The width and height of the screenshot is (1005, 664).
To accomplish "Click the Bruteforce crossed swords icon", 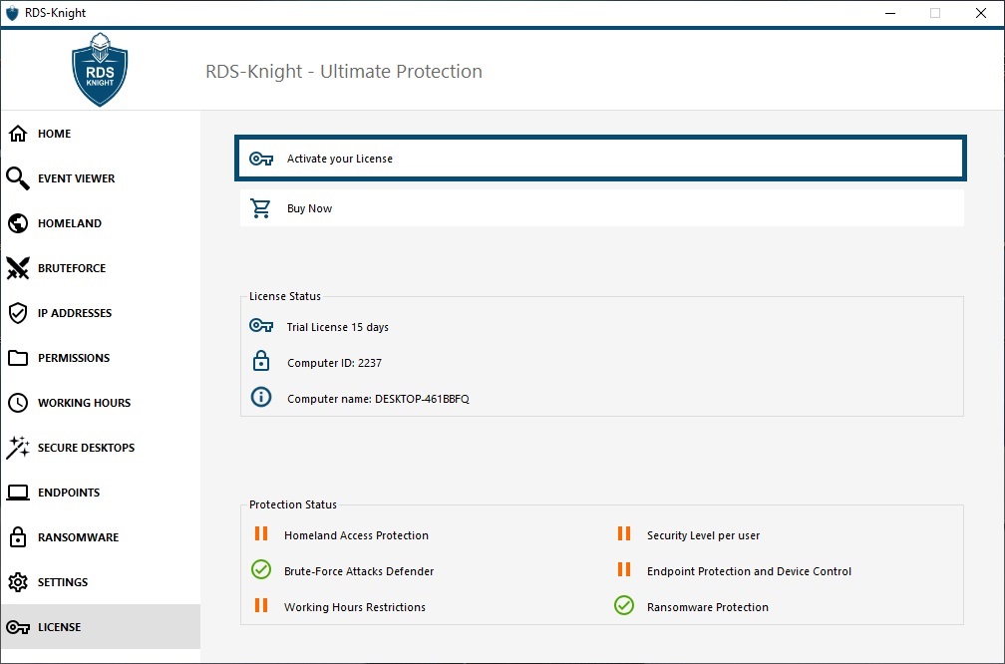I will (18, 268).
